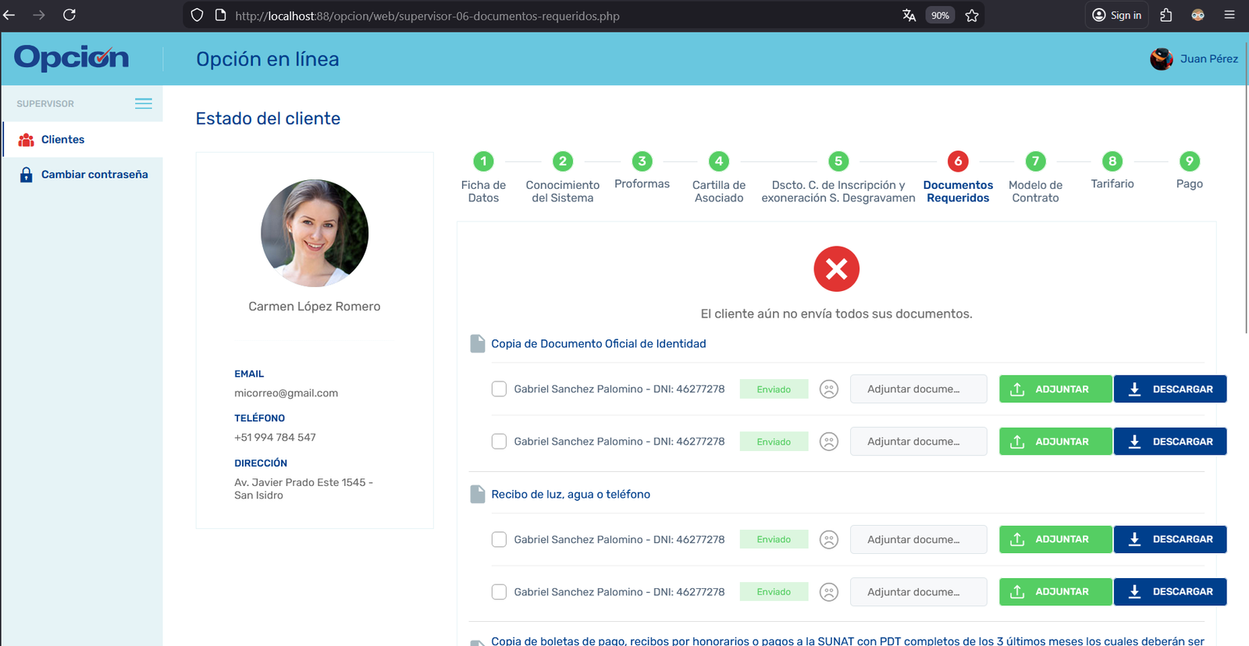1249x646 pixels.
Task: Click document icon beside Copia de Documento Oficial
Action: click(x=478, y=343)
